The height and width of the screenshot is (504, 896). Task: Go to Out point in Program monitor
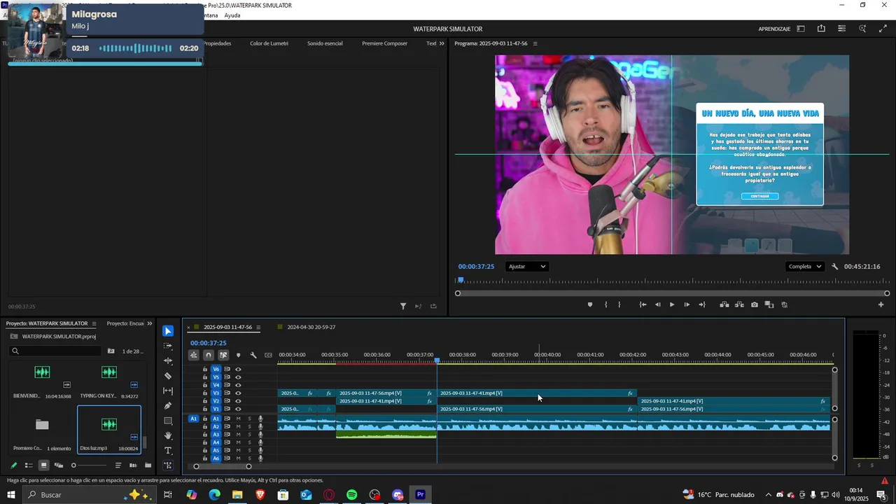(x=702, y=304)
